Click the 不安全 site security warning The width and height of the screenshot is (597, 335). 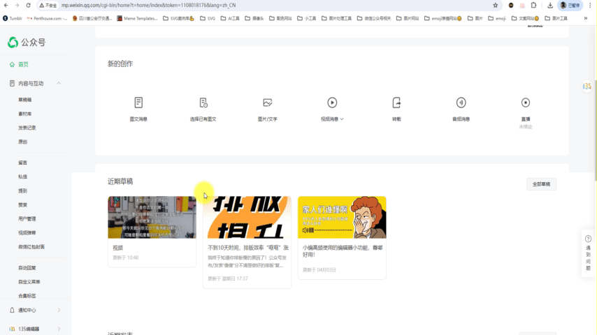48,6
